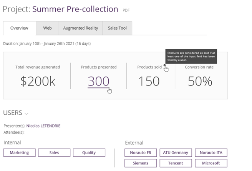
Task: Choose the Norauto FR attendee
Action: [x=141, y=153]
